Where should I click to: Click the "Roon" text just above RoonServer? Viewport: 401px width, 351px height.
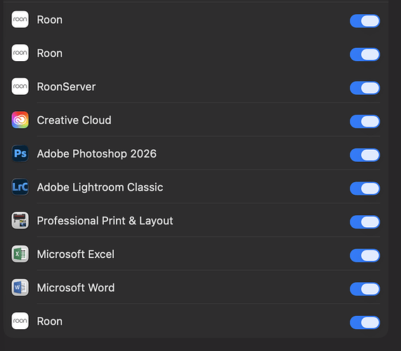50,53
